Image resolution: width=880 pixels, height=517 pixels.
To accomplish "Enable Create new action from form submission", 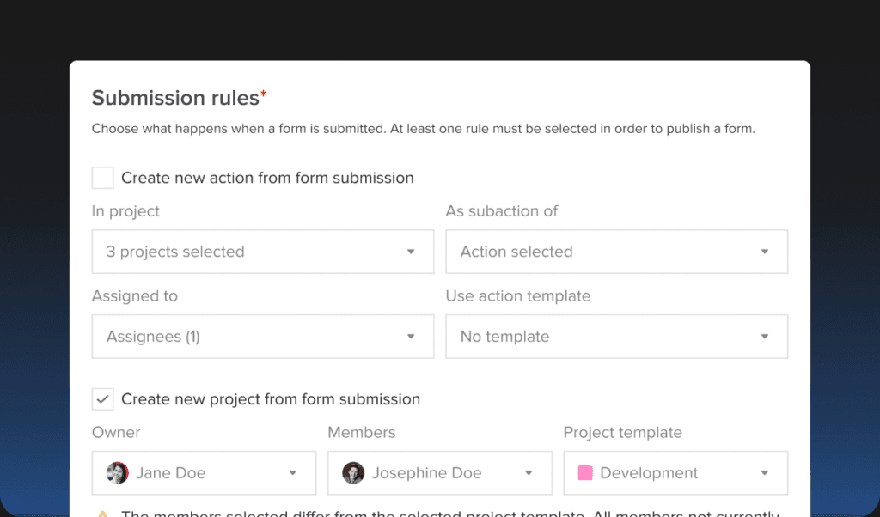I will [103, 178].
